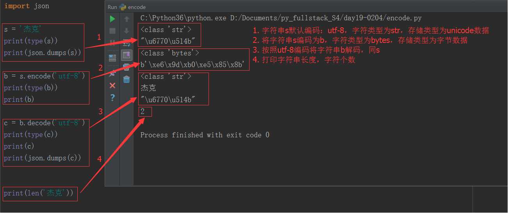Rerun the encode script with green play icon
This screenshot has height=213, width=508.
coord(112,19)
